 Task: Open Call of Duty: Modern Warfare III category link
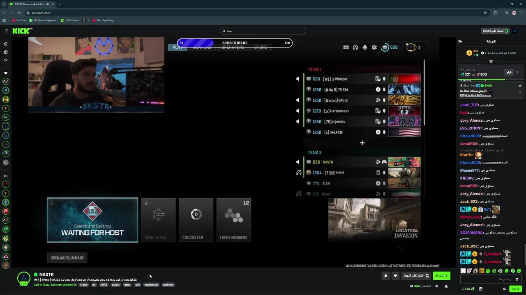(55, 285)
